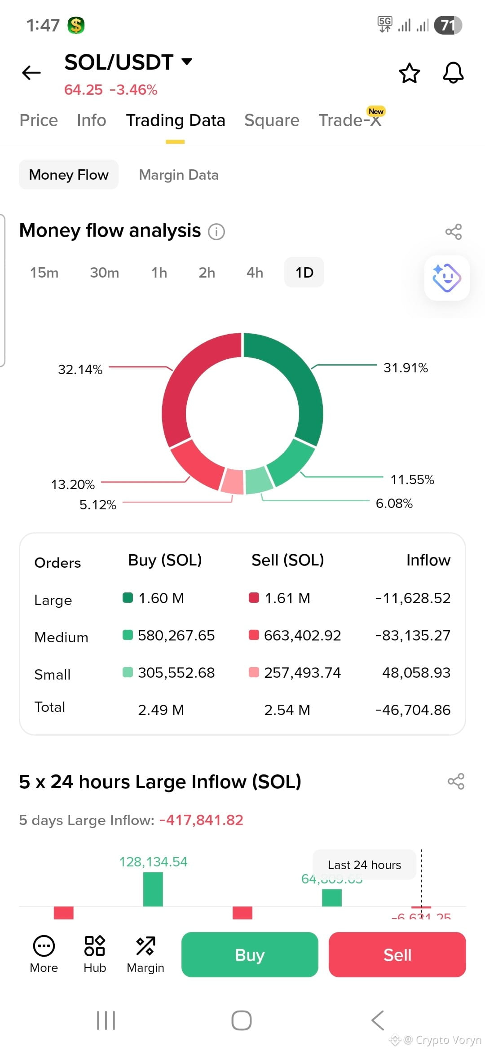Select the 1h timeframe

coord(159,273)
